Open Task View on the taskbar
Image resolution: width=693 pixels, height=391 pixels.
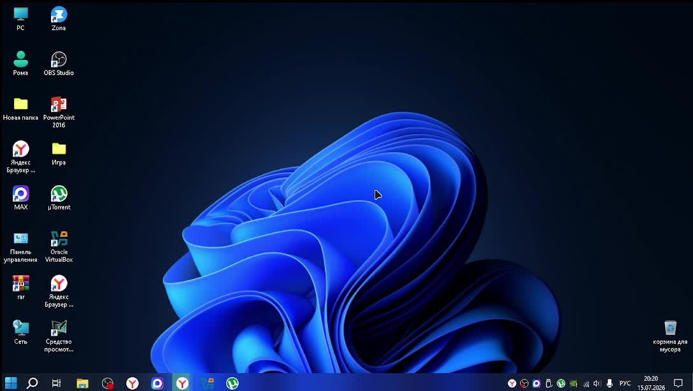(x=56, y=383)
